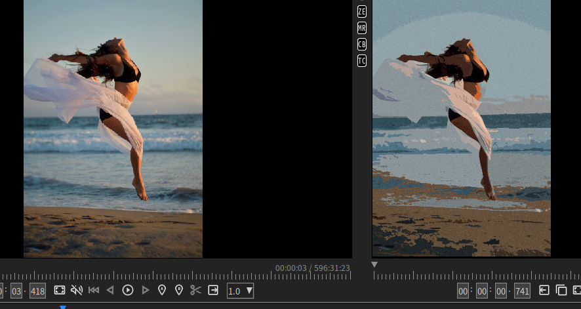This screenshot has width=581, height=309.
Task: Click the CB overlay button
Action: [362, 45]
